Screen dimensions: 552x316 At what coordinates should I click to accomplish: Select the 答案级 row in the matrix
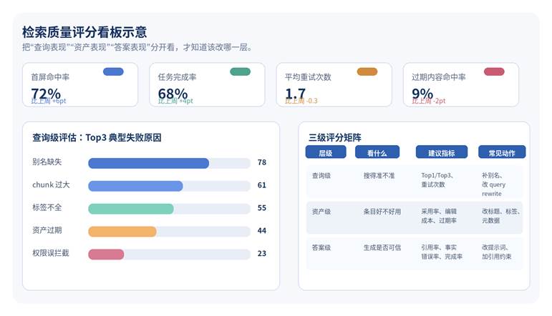pos(415,252)
